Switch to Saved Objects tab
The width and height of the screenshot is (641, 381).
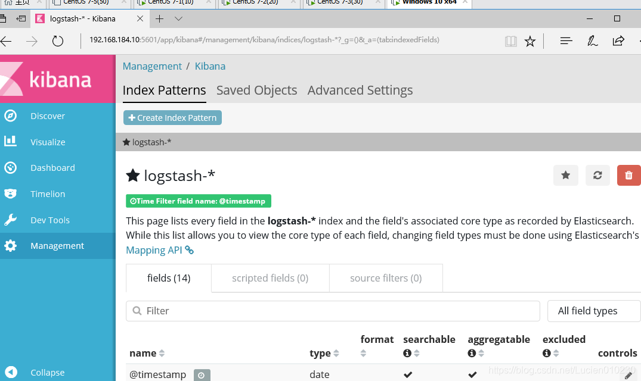(257, 90)
